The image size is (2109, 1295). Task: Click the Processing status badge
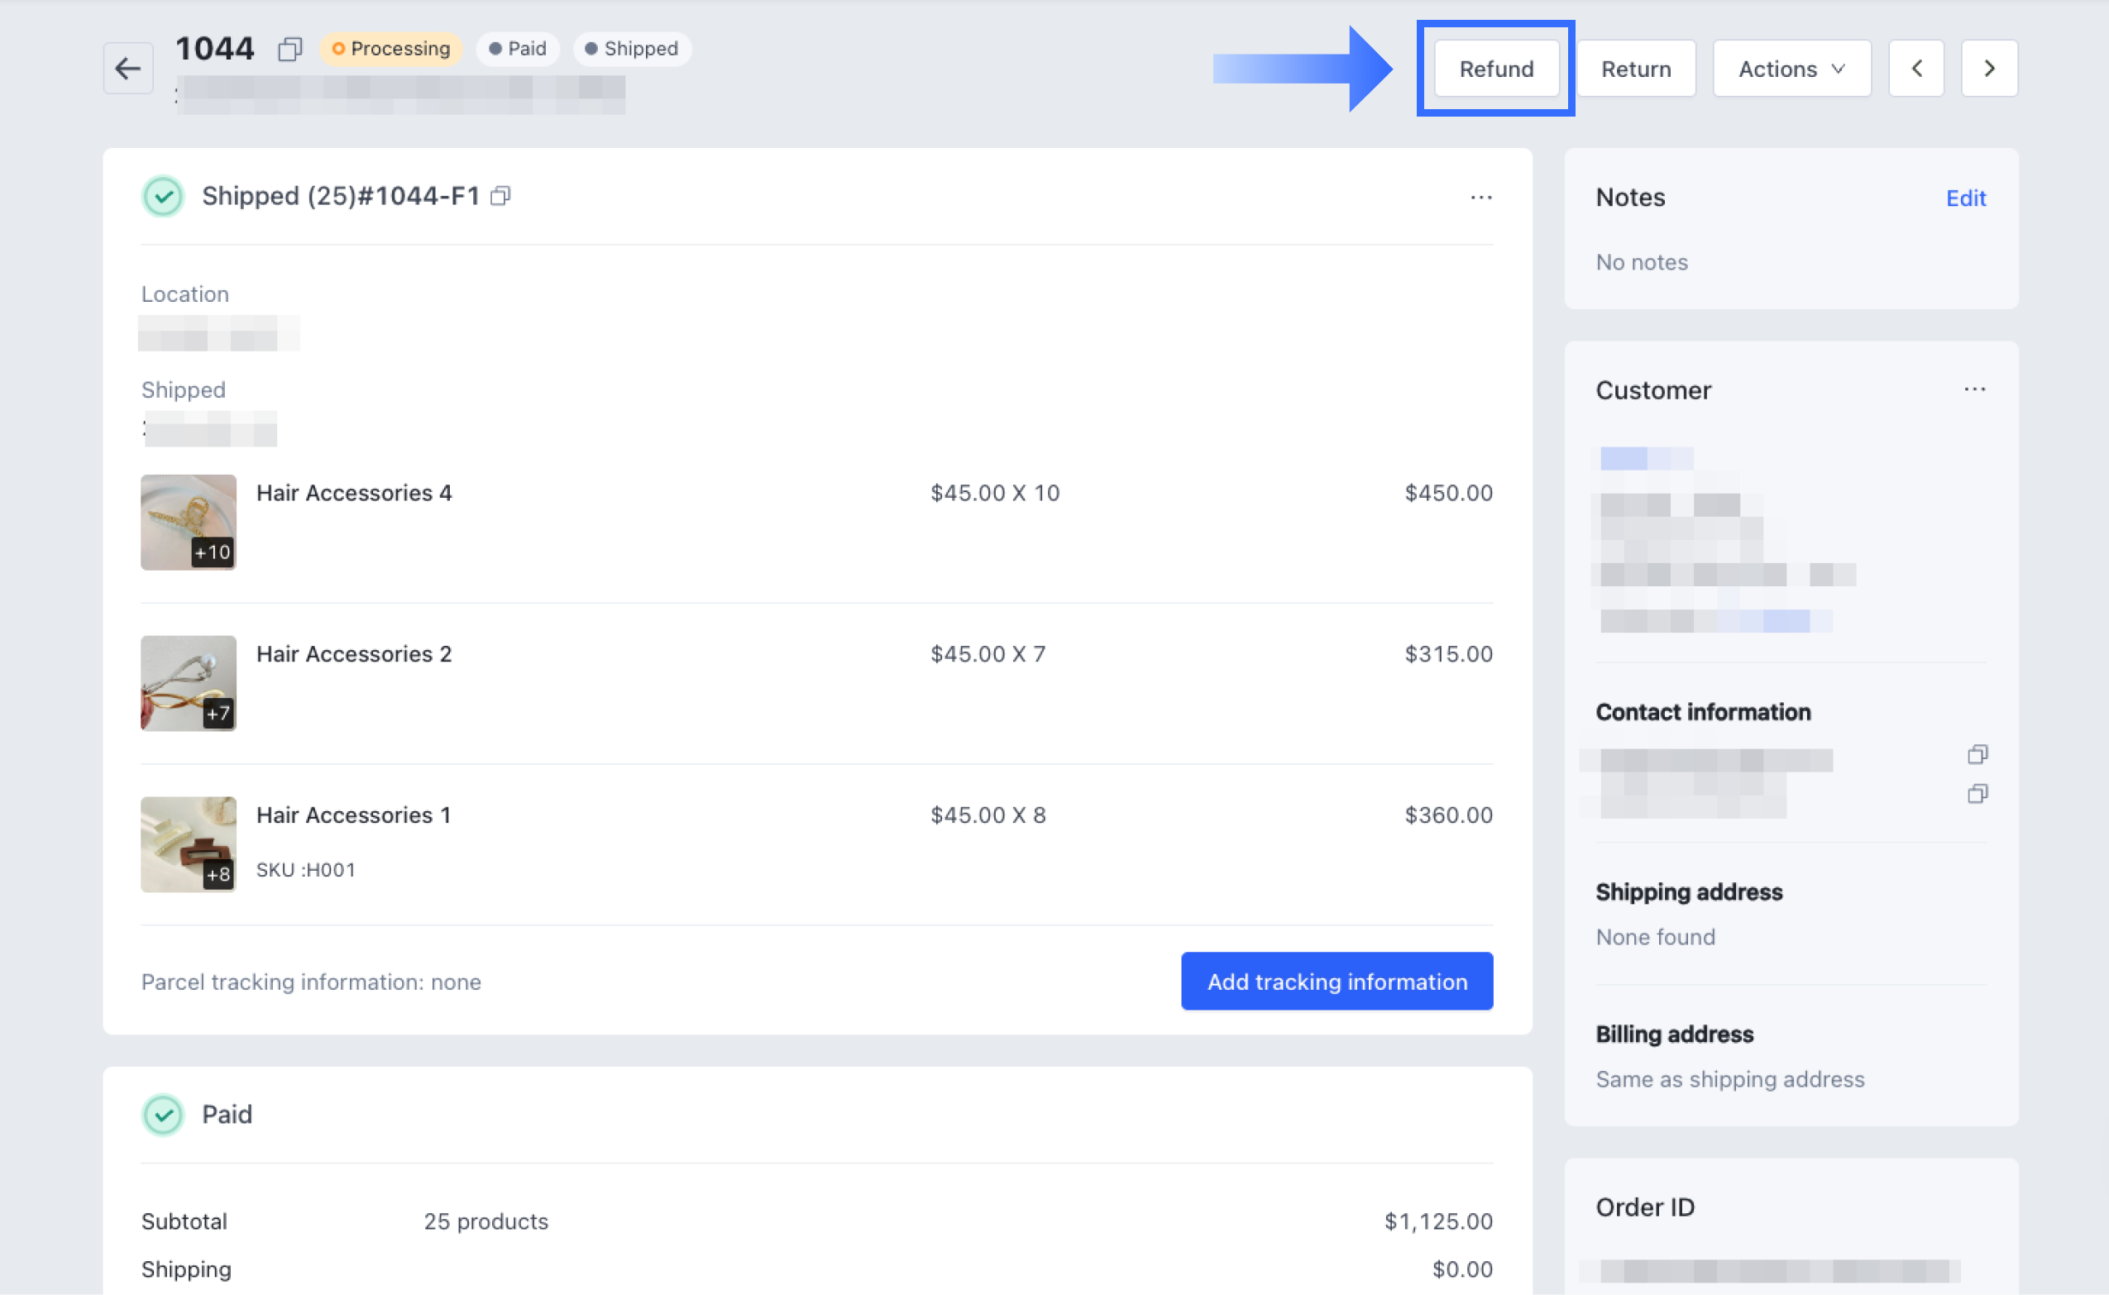tap(391, 49)
